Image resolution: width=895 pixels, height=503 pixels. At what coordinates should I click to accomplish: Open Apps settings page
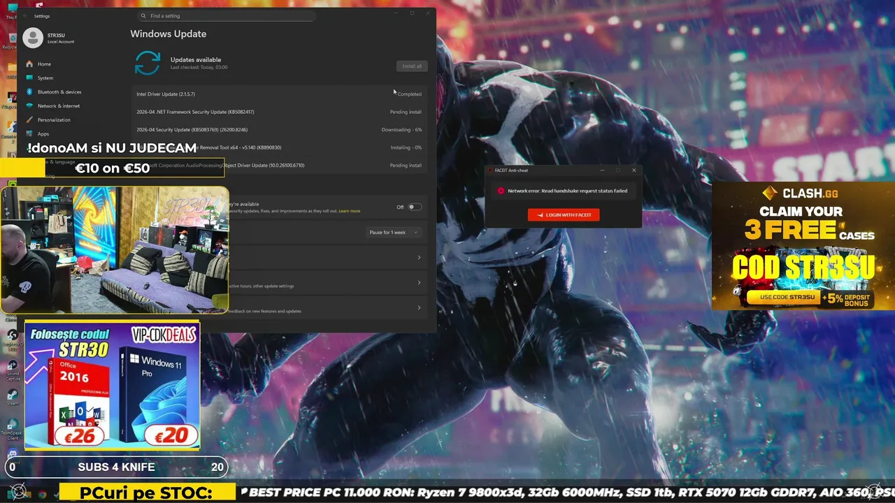point(43,133)
